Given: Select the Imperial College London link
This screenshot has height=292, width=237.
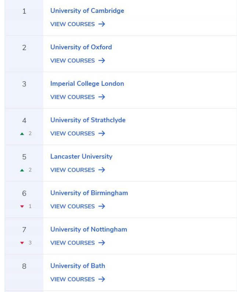Looking at the screenshot, I should (x=87, y=83).
